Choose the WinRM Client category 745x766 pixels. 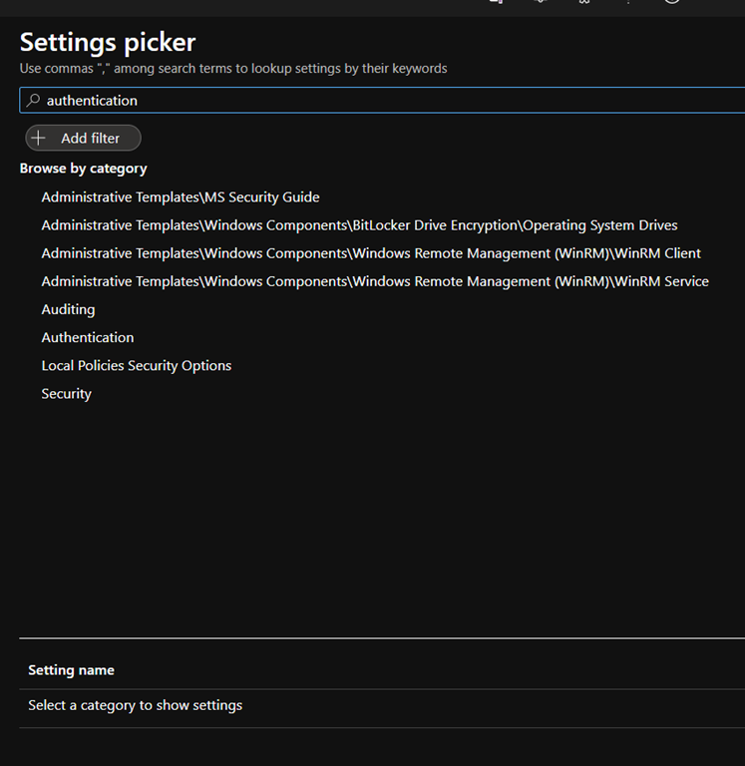371,253
